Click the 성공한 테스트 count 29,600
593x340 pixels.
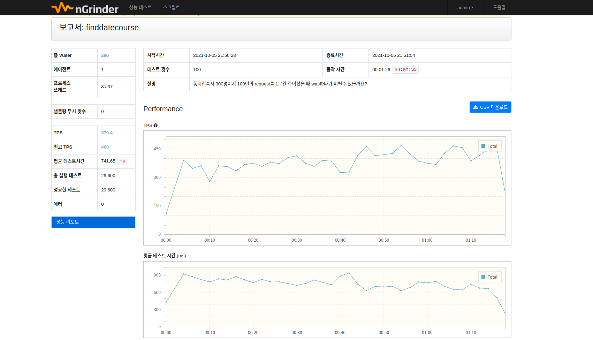click(x=108, y=190)
